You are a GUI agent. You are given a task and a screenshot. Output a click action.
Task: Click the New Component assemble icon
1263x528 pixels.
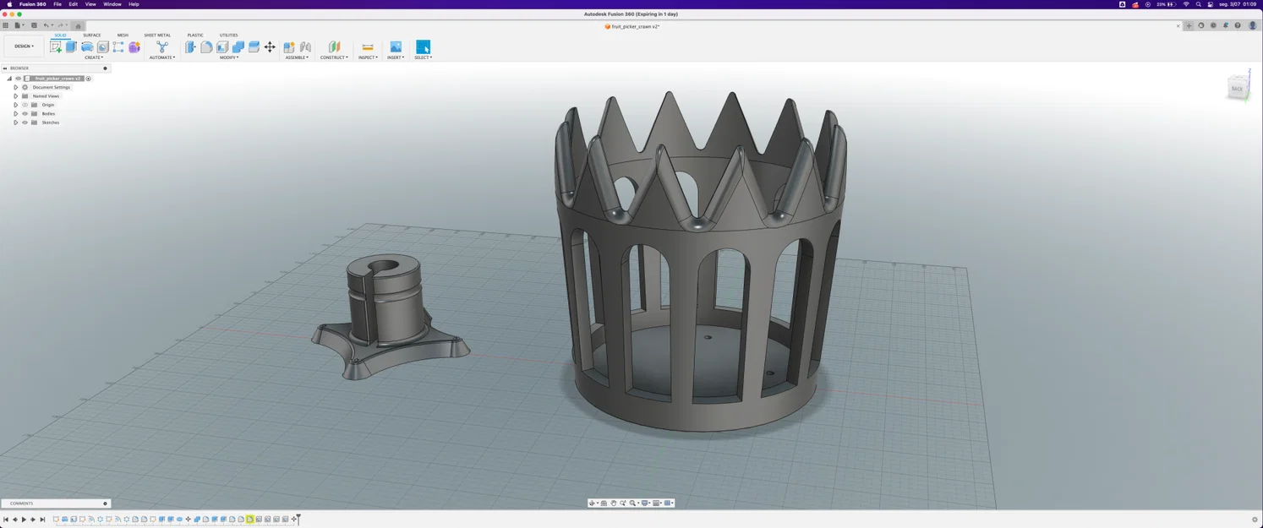pos(289,47)
